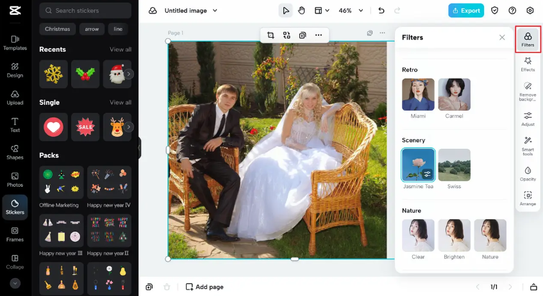Apply the Carmel retro filter
Image resolution: width=543 pixels, height=296 pixels.
point(454,94)
